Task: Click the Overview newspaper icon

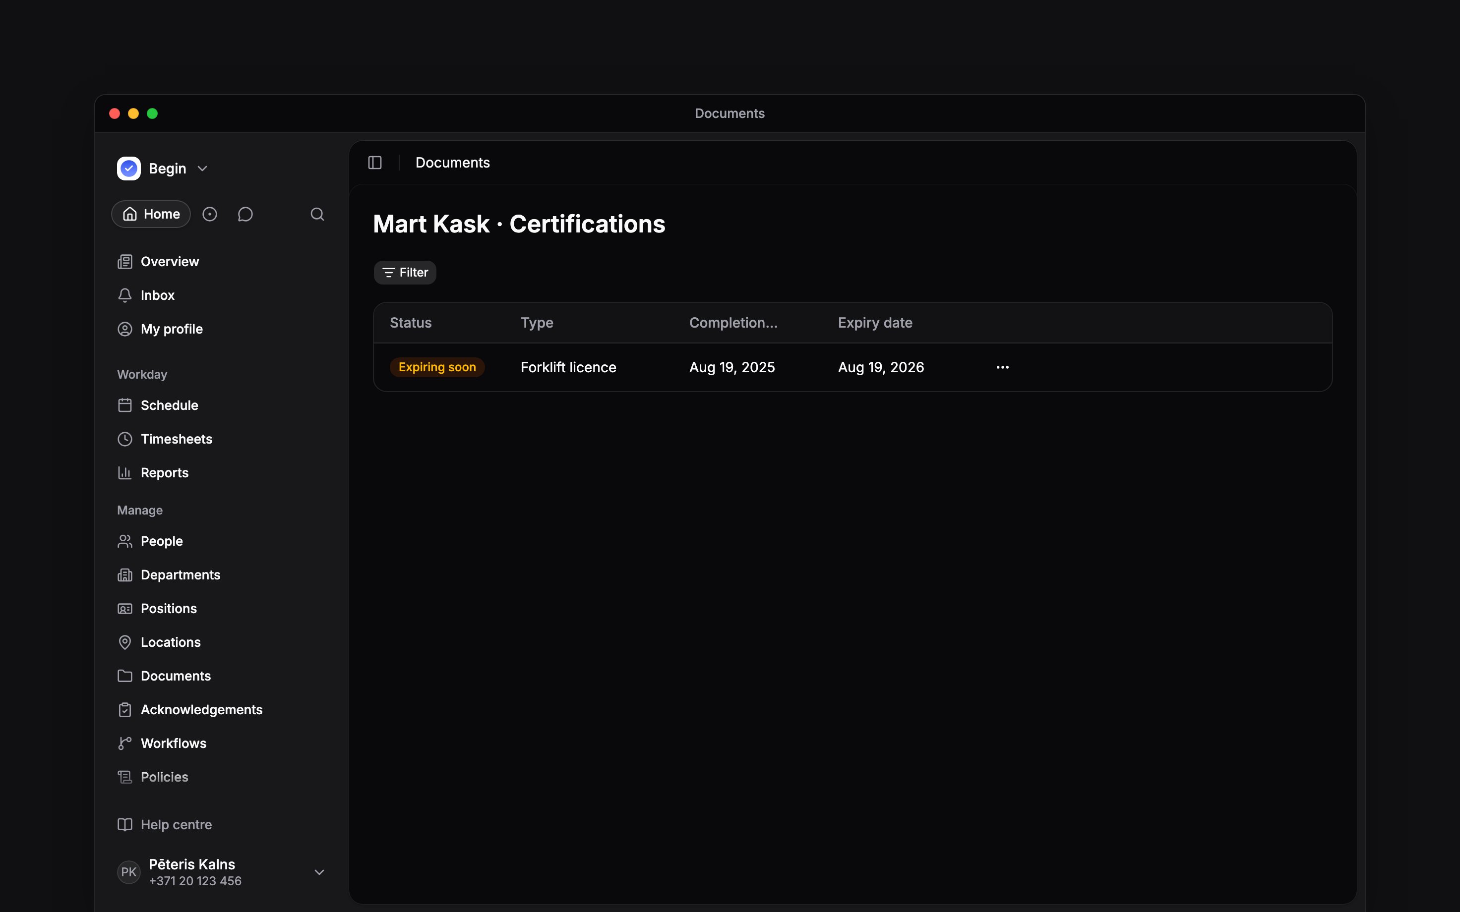Action: pos(125,262)
